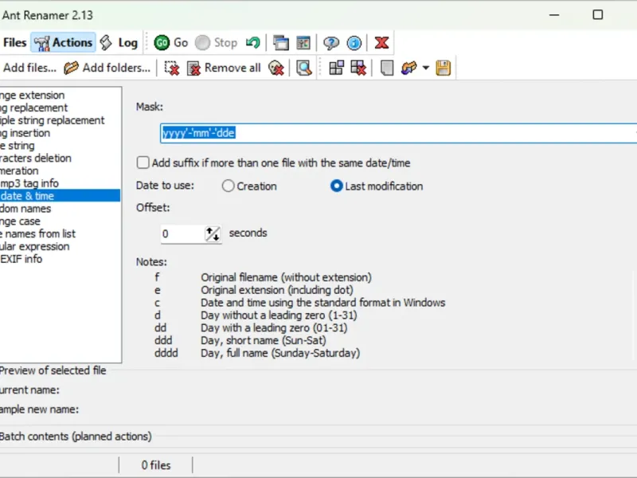
Task: Click the batch squares icon with red X
Action: pyautogui.click(x=358, y=68)
